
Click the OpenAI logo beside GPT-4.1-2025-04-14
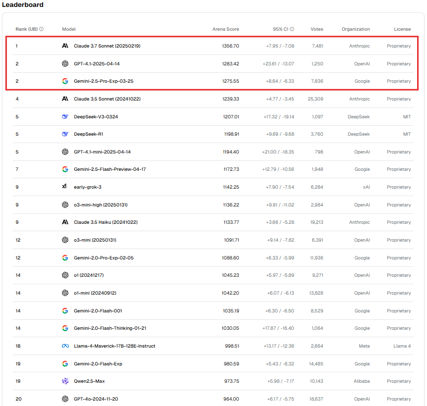click(x=65, y=64)
